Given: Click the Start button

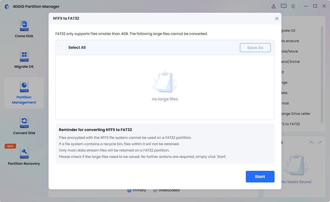Looking at the screenshot, I should (x=260, y=176).
